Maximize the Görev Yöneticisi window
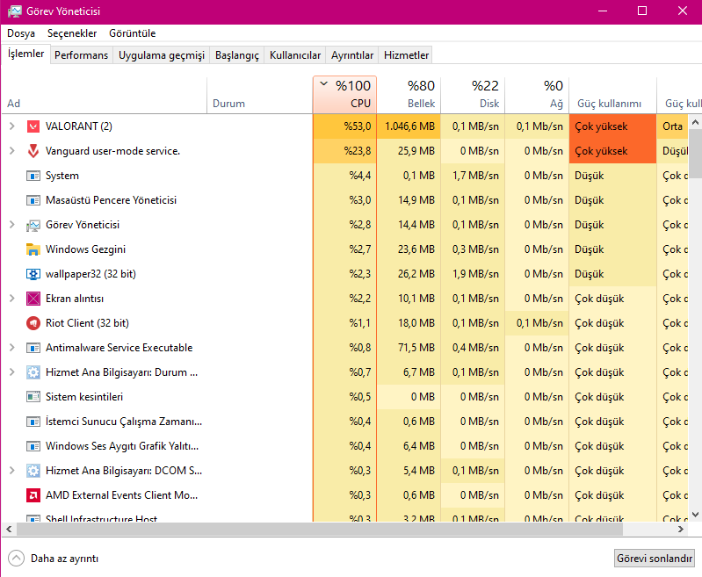 [x=642, y=11]
